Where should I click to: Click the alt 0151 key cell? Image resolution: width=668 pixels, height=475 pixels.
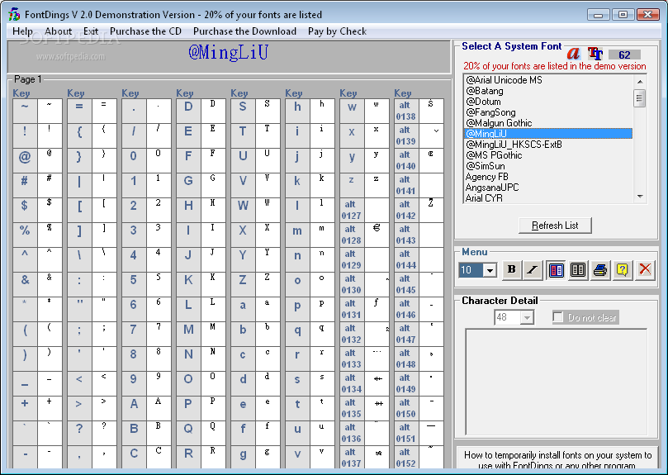[x=407, y=432]
